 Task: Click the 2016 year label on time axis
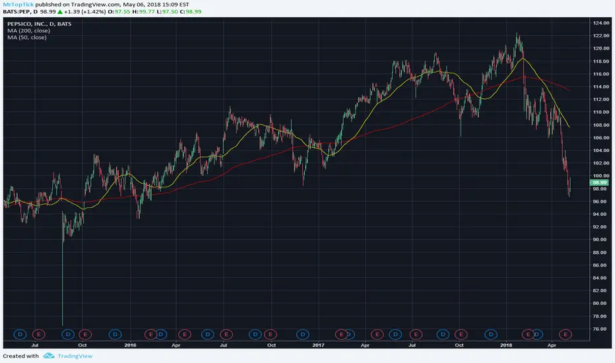coord(130,345)
